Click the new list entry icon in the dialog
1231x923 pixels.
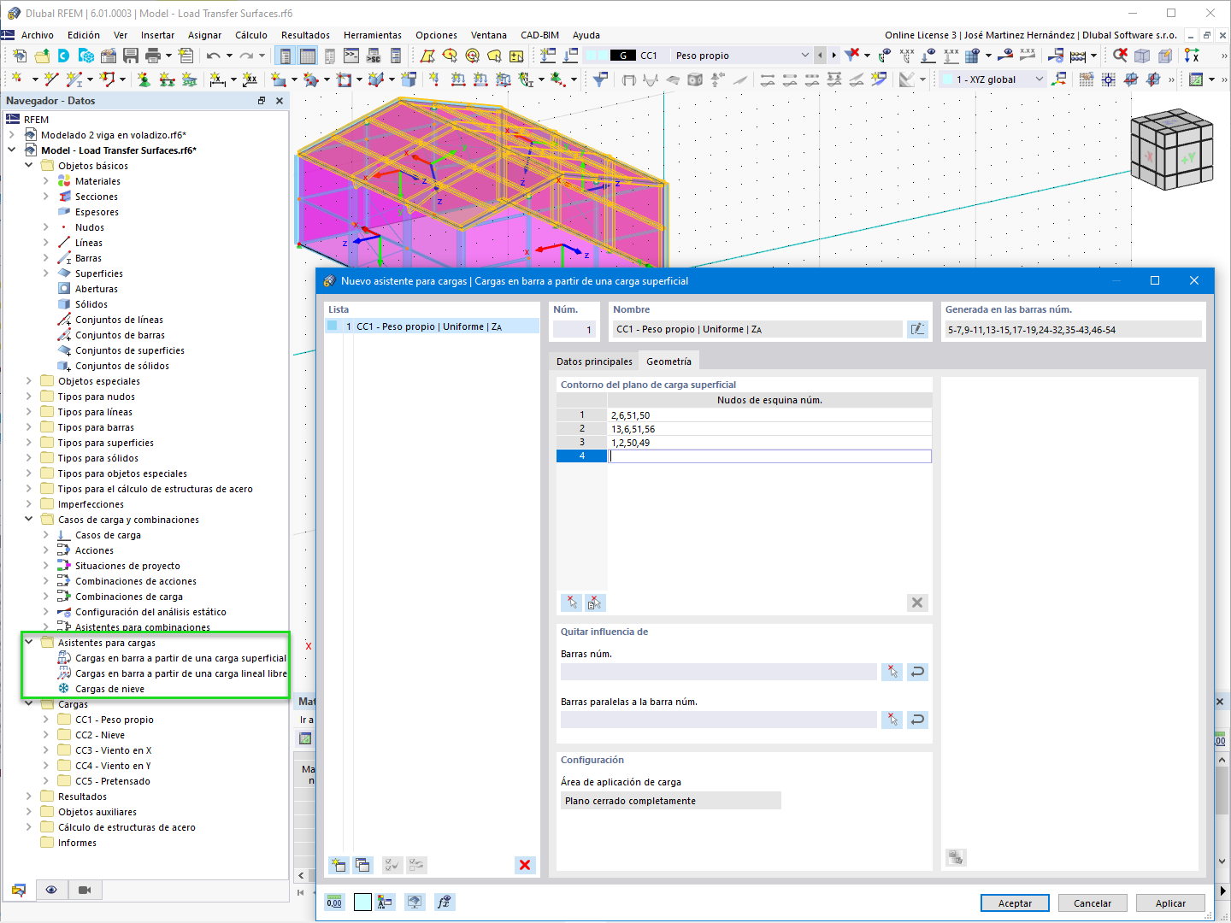pyautogui.click(x=338, y=865)
